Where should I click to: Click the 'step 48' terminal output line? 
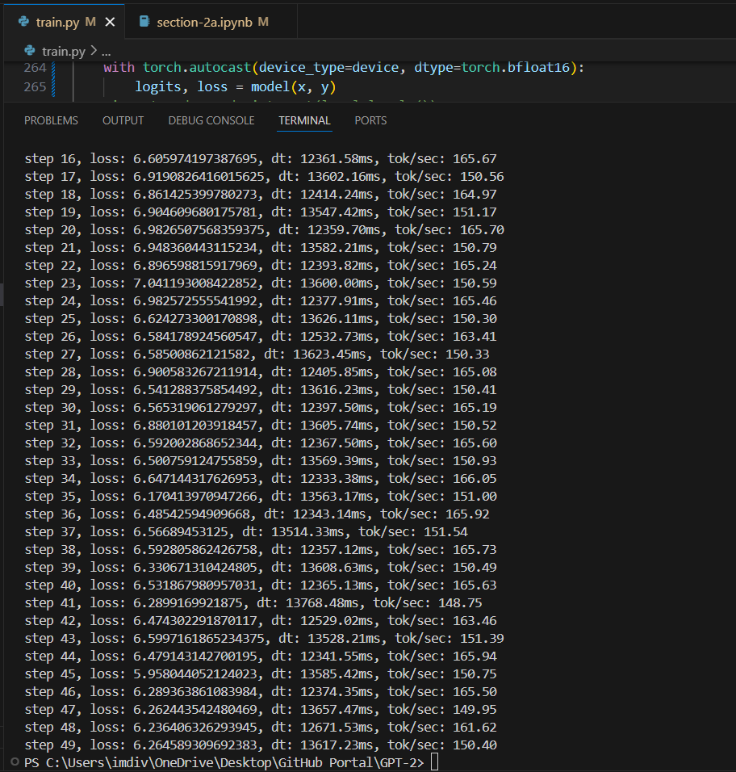click(x=261, y=727)
